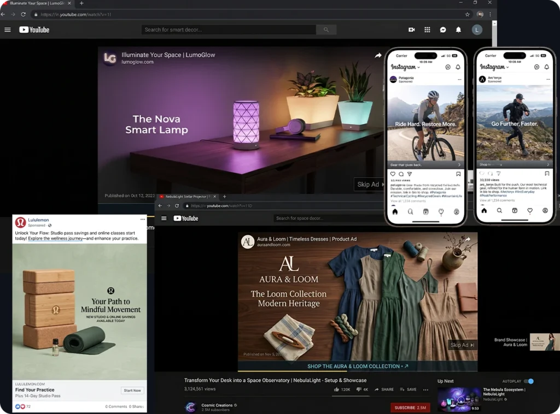
Task: Open the messenger icon on the Patagonia phone
Action: tap(448, 67)
